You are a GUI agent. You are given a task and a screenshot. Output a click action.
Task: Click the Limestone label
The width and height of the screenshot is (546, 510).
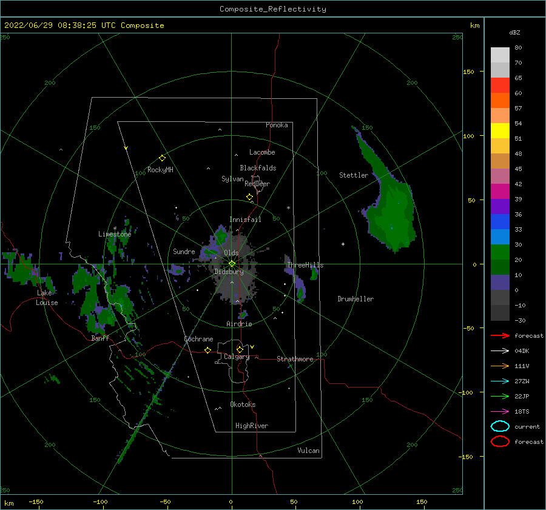click(115, 234)
